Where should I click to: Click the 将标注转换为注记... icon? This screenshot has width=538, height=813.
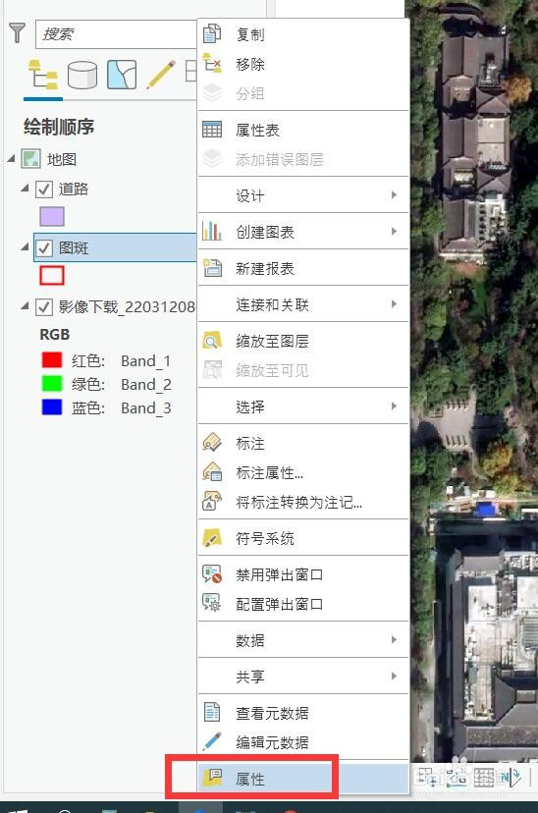pyautogui.click(x=212, y=502)
